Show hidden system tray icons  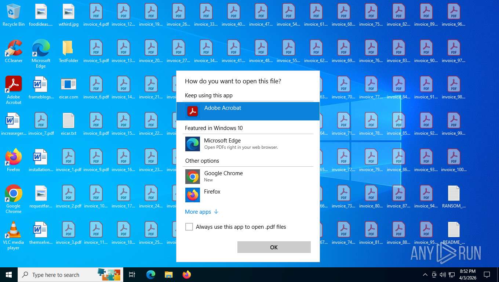pos(425,275)
